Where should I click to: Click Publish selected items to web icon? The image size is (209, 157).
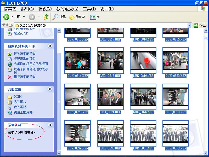pyautogui.click(x=10, y=65)
